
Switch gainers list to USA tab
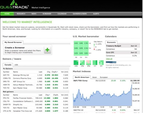(16, 65)
